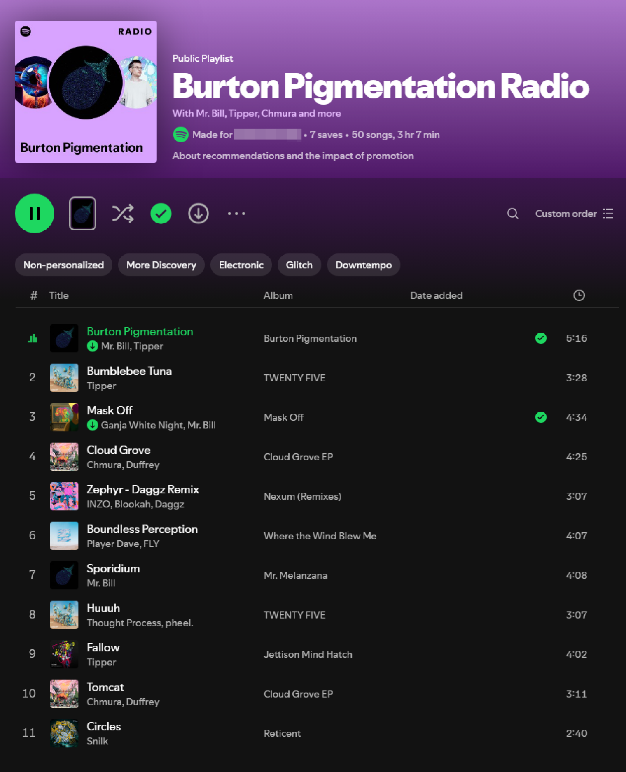Click the Fallow track artwork

[x=64, y=654]
